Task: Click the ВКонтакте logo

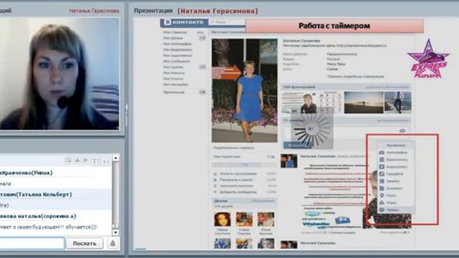Action: pos(184,22)
